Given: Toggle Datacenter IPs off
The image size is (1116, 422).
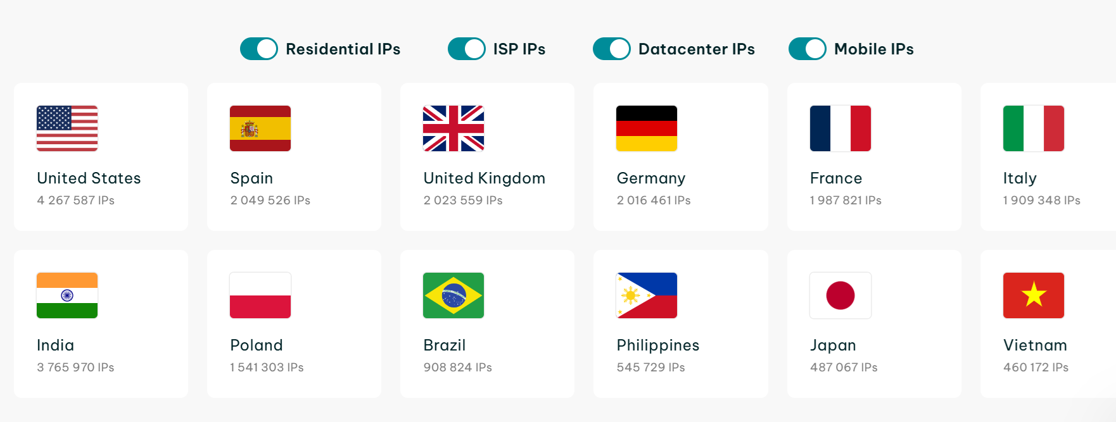Looking at the screenshot, I should pos(611,48).
